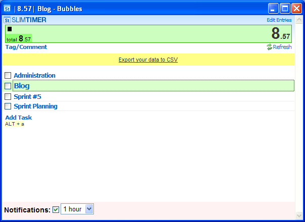Maximize the SlimTimer window

[285, 9]
